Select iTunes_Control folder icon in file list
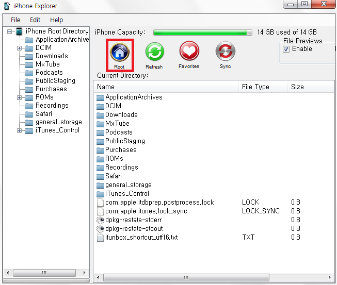Image resolution: width=337 pixels, height=285 pixels. 100,194
